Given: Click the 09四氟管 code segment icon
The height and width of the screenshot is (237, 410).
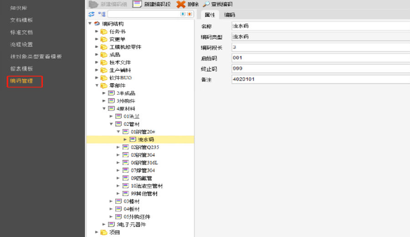Looking at the screenshot, I should coord(126,178).
